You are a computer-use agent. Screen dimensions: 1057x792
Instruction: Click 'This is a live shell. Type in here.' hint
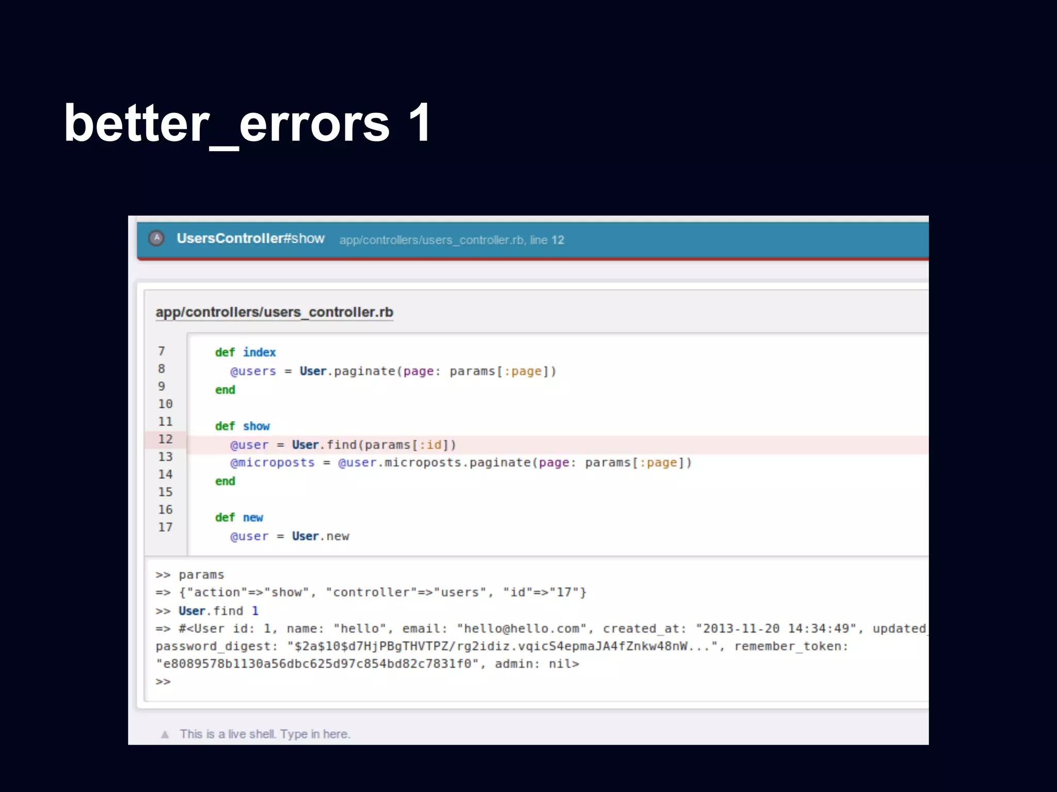[265, 734]
